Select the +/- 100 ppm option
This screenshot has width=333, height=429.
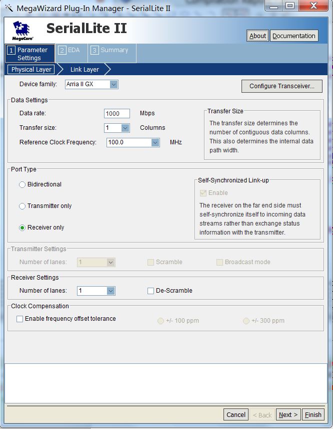(161, 321)
